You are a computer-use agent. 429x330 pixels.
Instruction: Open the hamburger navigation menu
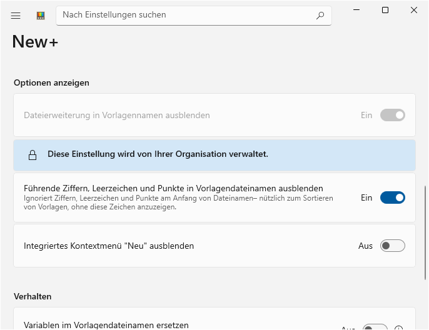click(16, 16)
